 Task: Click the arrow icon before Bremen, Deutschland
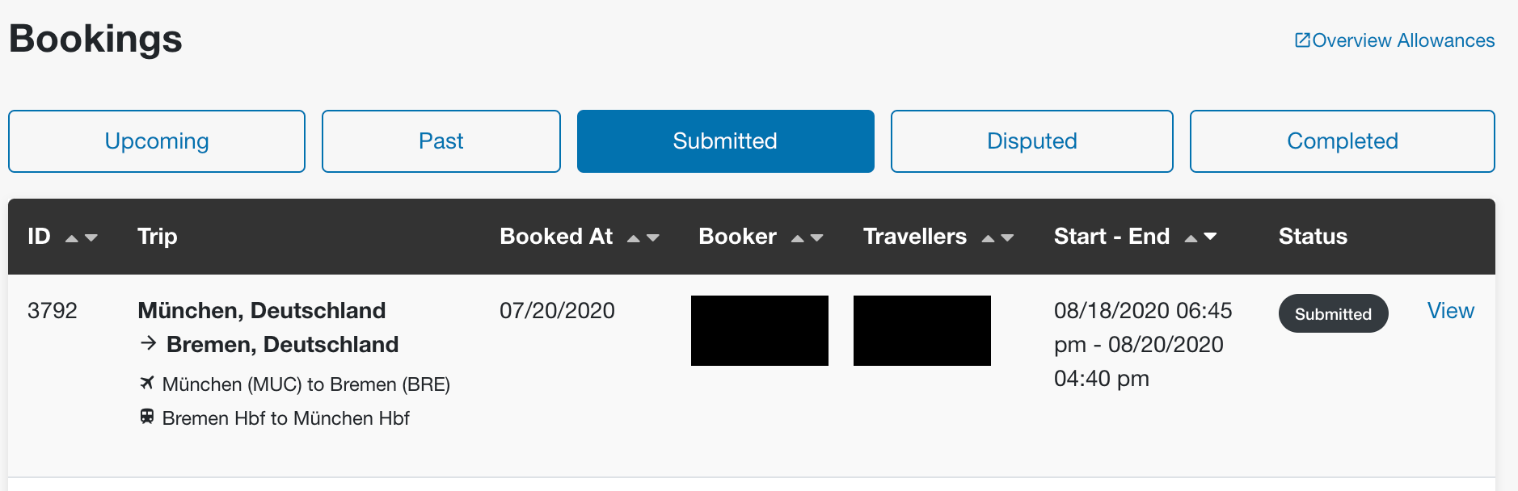point(148,343)
